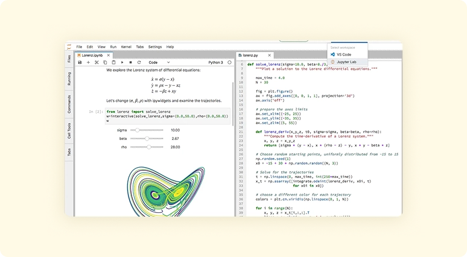
Task: Choose VS Code from workspace dropdown
Action: (x=343, y=54)
